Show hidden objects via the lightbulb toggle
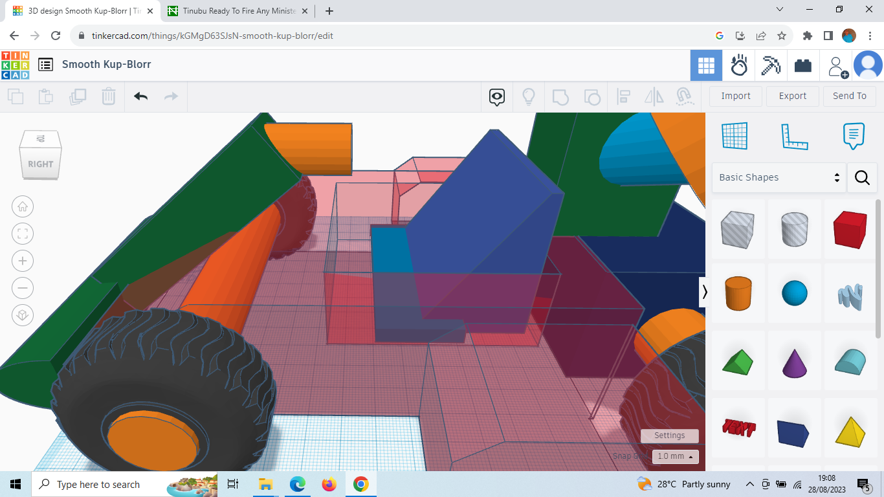 [529, 96]
